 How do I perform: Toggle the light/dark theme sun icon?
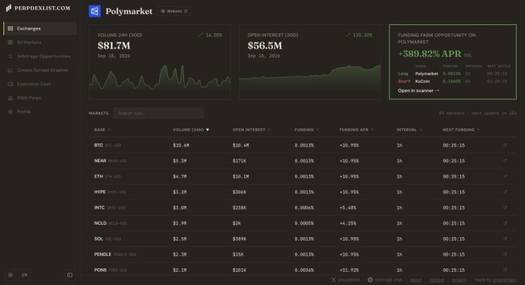10,275
